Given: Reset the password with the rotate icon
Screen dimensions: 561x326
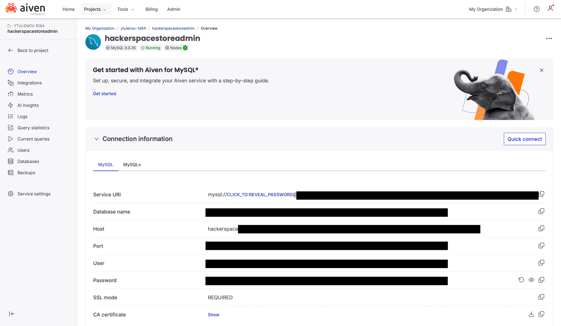Looking at the screenshot, I should click(521, 280).
